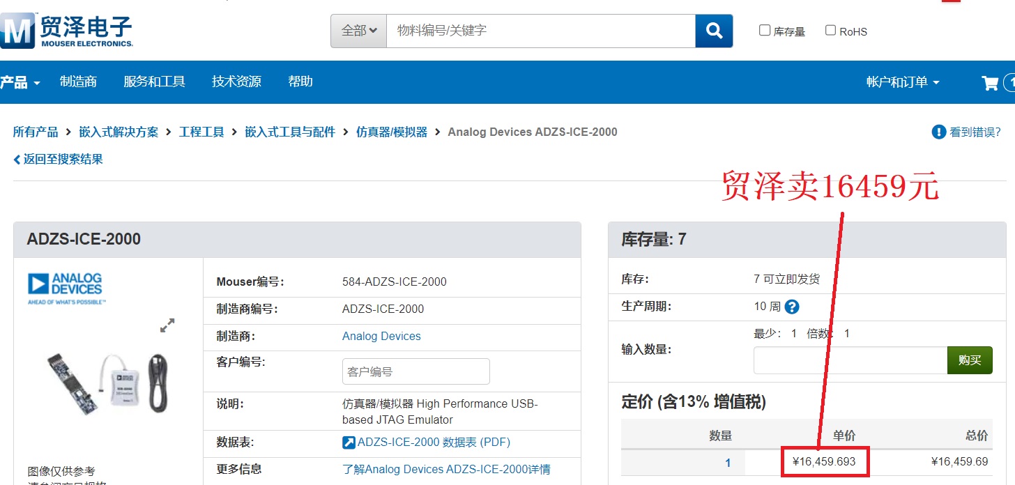Click the enlarge image arrows icon
This screenshot has width=1015, height=485.
(x=167, y=325)
